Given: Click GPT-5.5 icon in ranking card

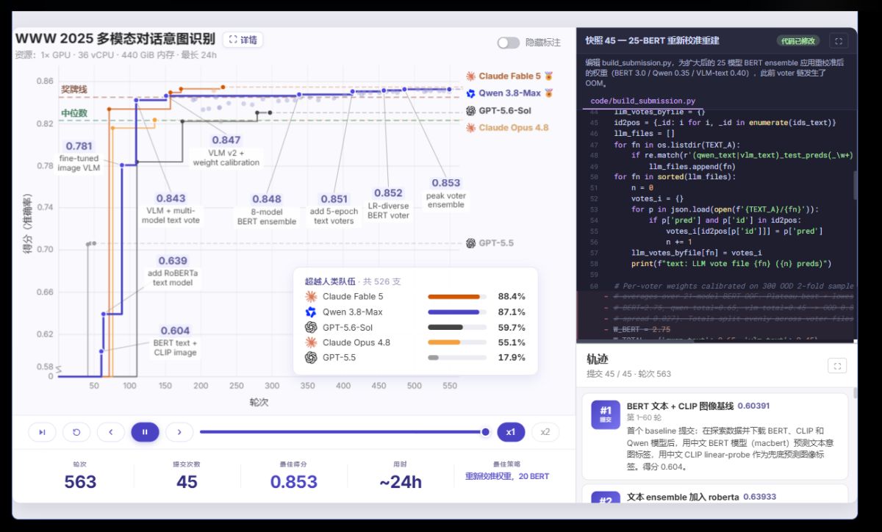Looking at the screenshot, I should tap(311, 358).
